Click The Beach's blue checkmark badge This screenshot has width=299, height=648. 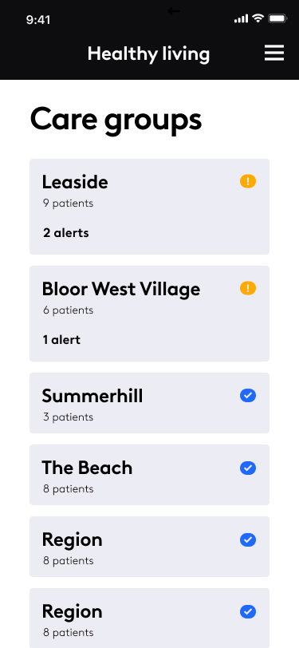[248, 468]
